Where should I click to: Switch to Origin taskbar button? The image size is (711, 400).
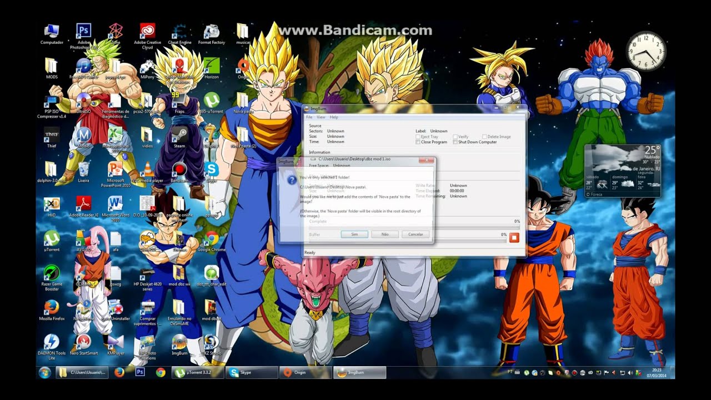(x=305, y=372)
